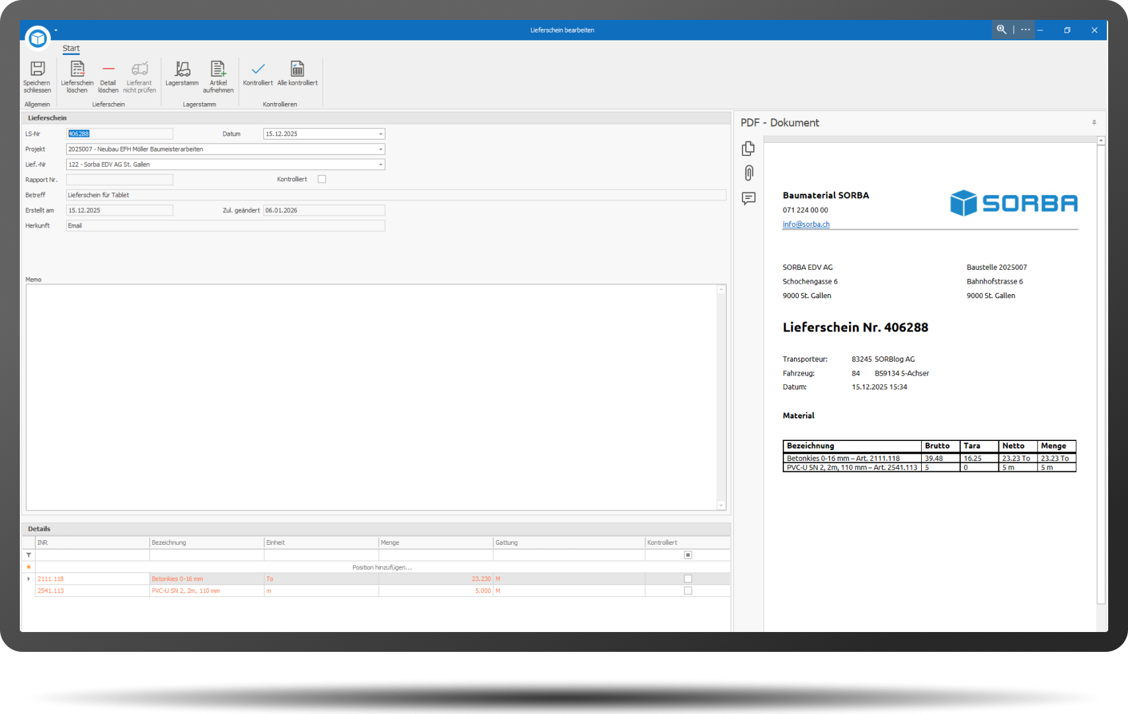Toggle the Kontrolliert checkbox in Lieferschein form
This screenshot has height=714, width=1128.
pos(322,179)
